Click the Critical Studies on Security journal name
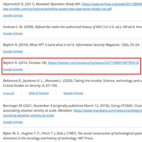The width and height of the screenshot is (142, 142). 22,85
